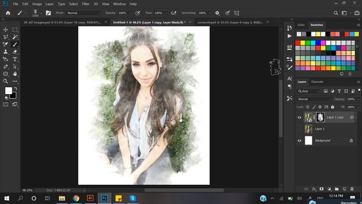Open layer Opacity dropdown
362x204 pixels.
(x=358, y=99)
